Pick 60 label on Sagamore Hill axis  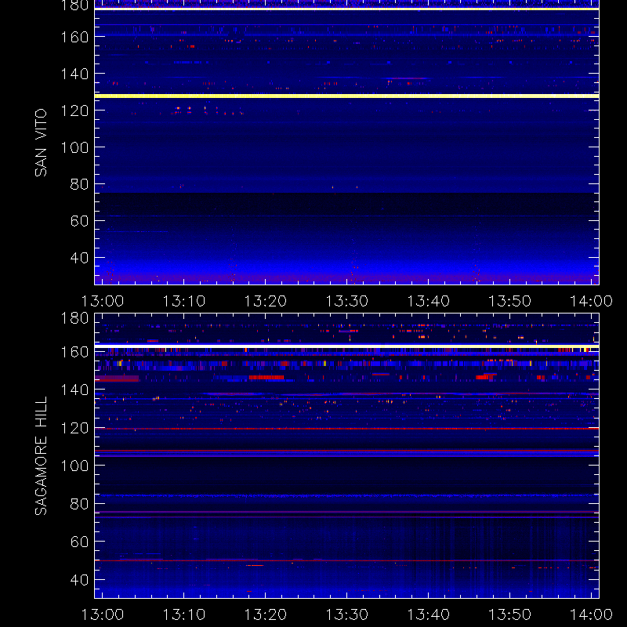[x=79, y=542]
